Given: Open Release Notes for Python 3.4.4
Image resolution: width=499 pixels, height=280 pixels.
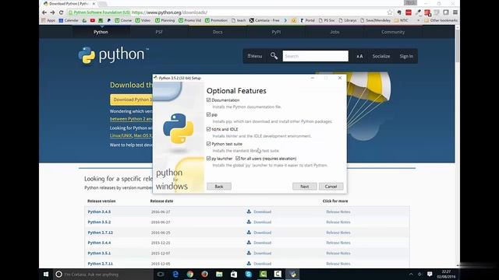Looking at the screenshot, I should tap(338, 243).
